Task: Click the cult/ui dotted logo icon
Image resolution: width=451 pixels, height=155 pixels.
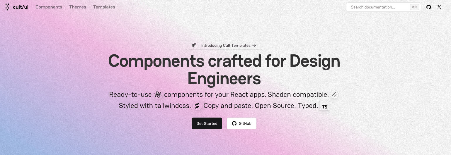Action: coord(7,7)
